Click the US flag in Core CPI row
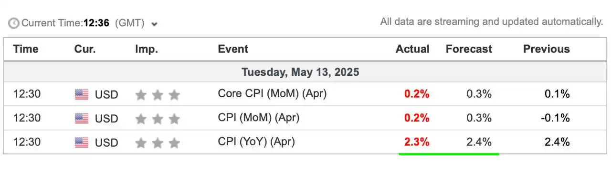The width and height of the screenshot is (611, 172). click(x=82, y=95)
